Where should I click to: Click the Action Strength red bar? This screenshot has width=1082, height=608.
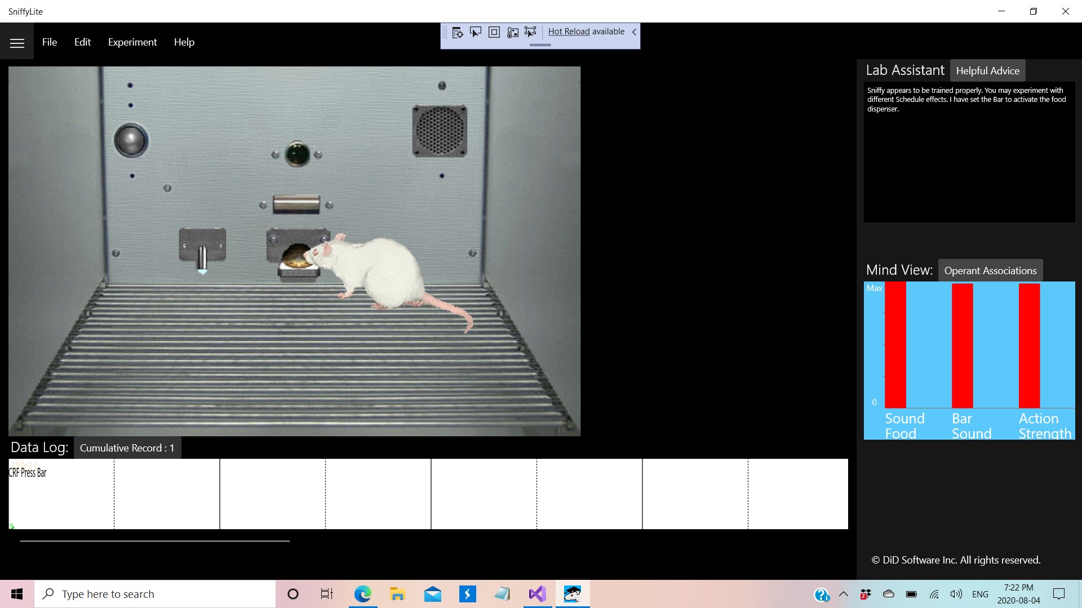pyautogui.click(x=1029, y=346)
